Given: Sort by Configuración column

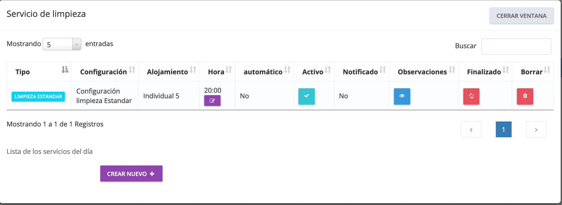Looking at the screenshot, I should 105,72.
